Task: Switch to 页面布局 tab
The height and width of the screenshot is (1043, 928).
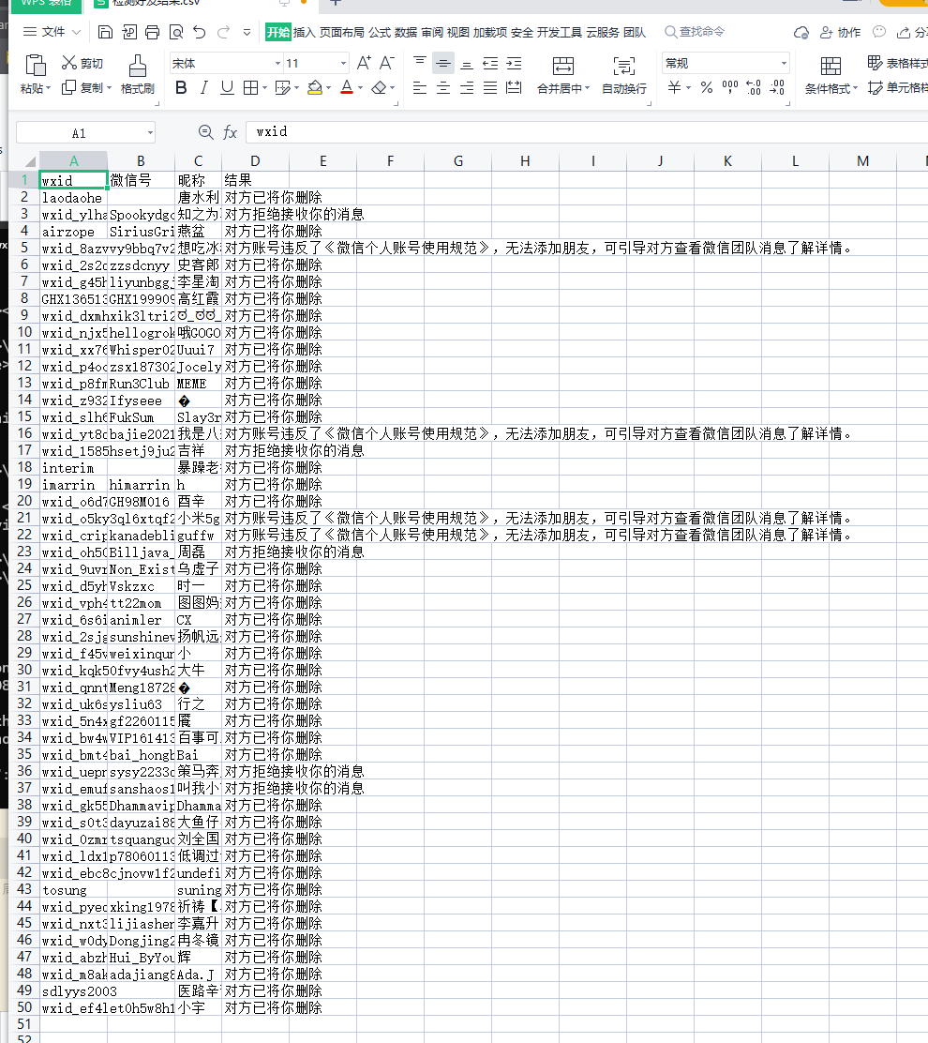Action: [x=342, y=32]
